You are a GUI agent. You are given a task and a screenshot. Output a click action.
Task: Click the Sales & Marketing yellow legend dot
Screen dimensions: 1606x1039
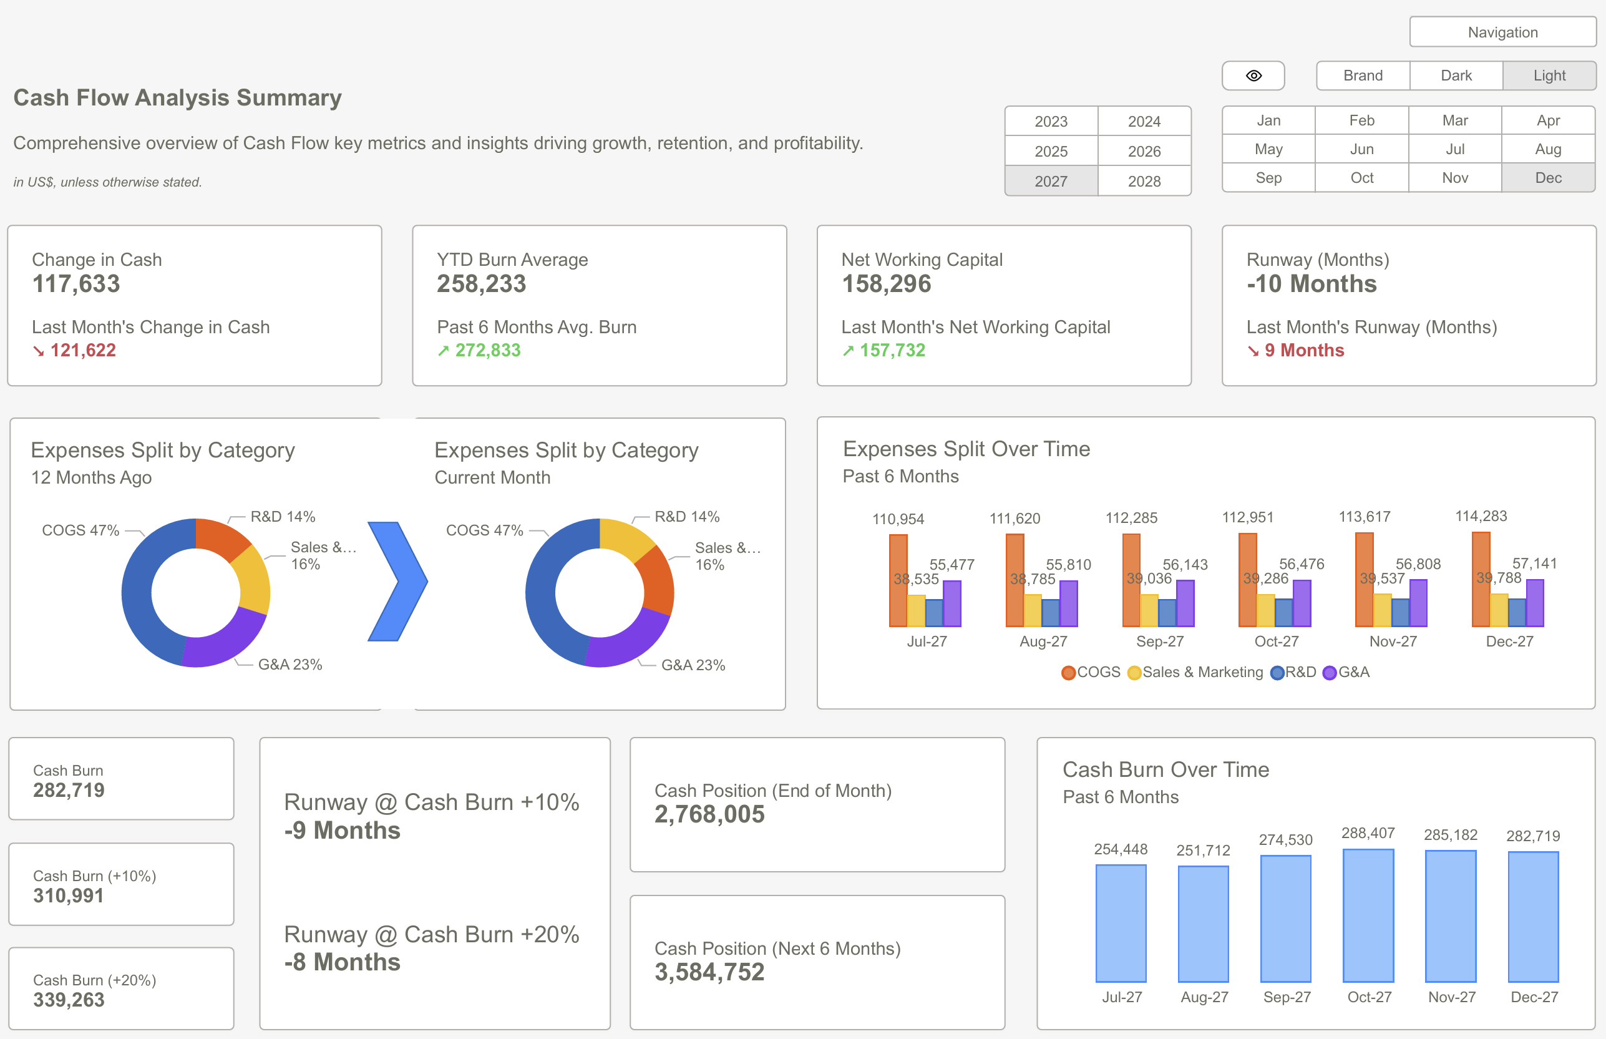[1134, 673]
